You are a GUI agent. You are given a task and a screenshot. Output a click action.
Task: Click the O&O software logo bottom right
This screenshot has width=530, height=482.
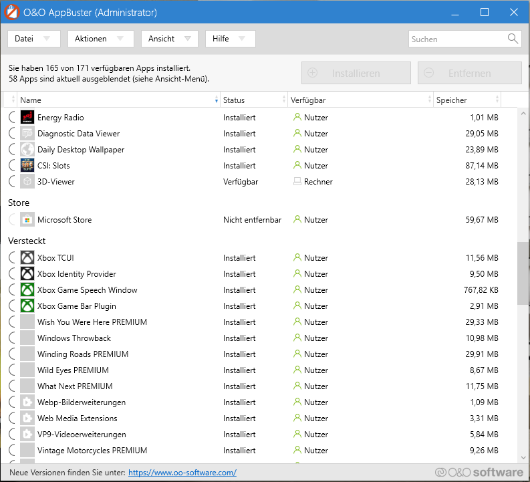pos(479,472)
